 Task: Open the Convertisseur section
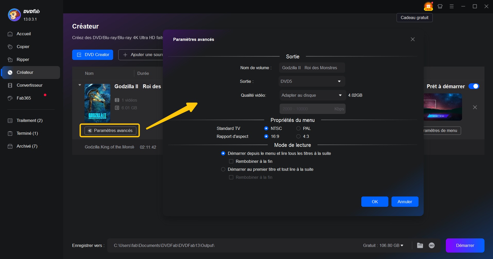[x=29, y=85]
